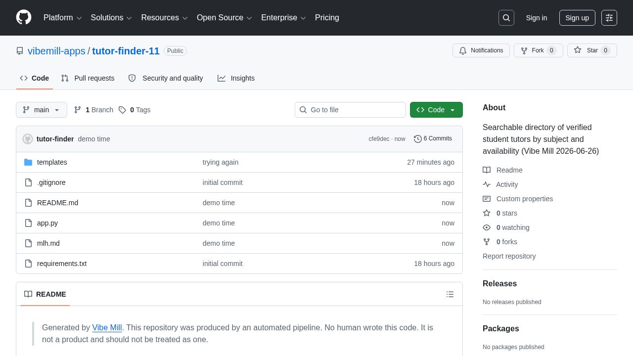633x356 pixels.
Task: Click the mlh.md file icon
Action: (28, 243)
